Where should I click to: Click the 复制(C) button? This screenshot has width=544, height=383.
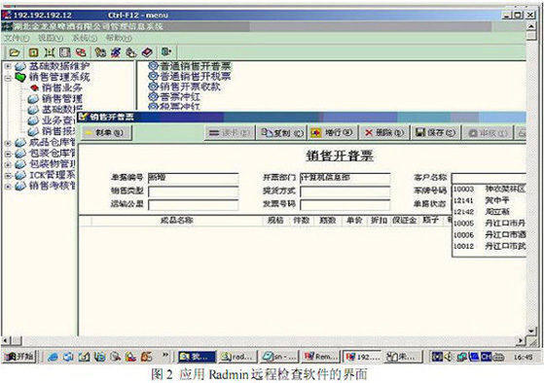(x=281, y=133)
